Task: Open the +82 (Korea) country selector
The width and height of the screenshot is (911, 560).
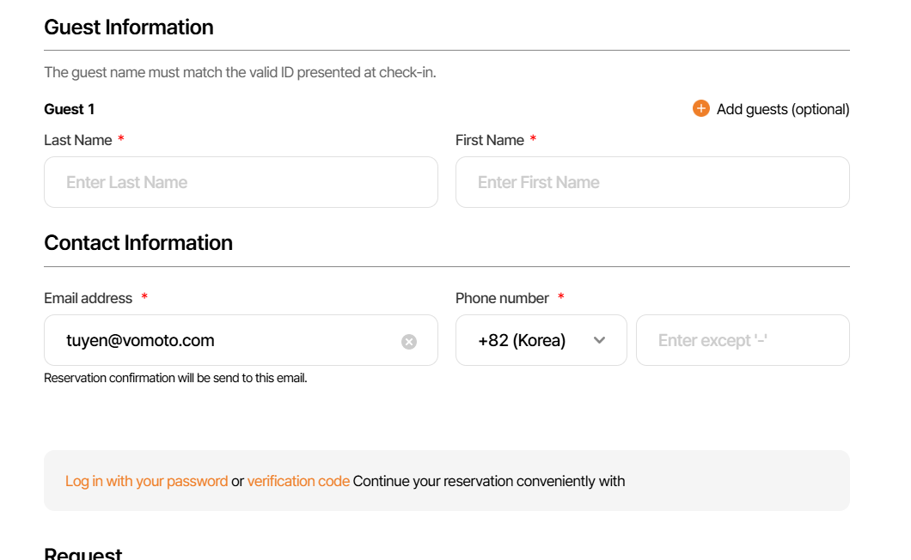Action: pyautogui.click(x=523, y=340)
